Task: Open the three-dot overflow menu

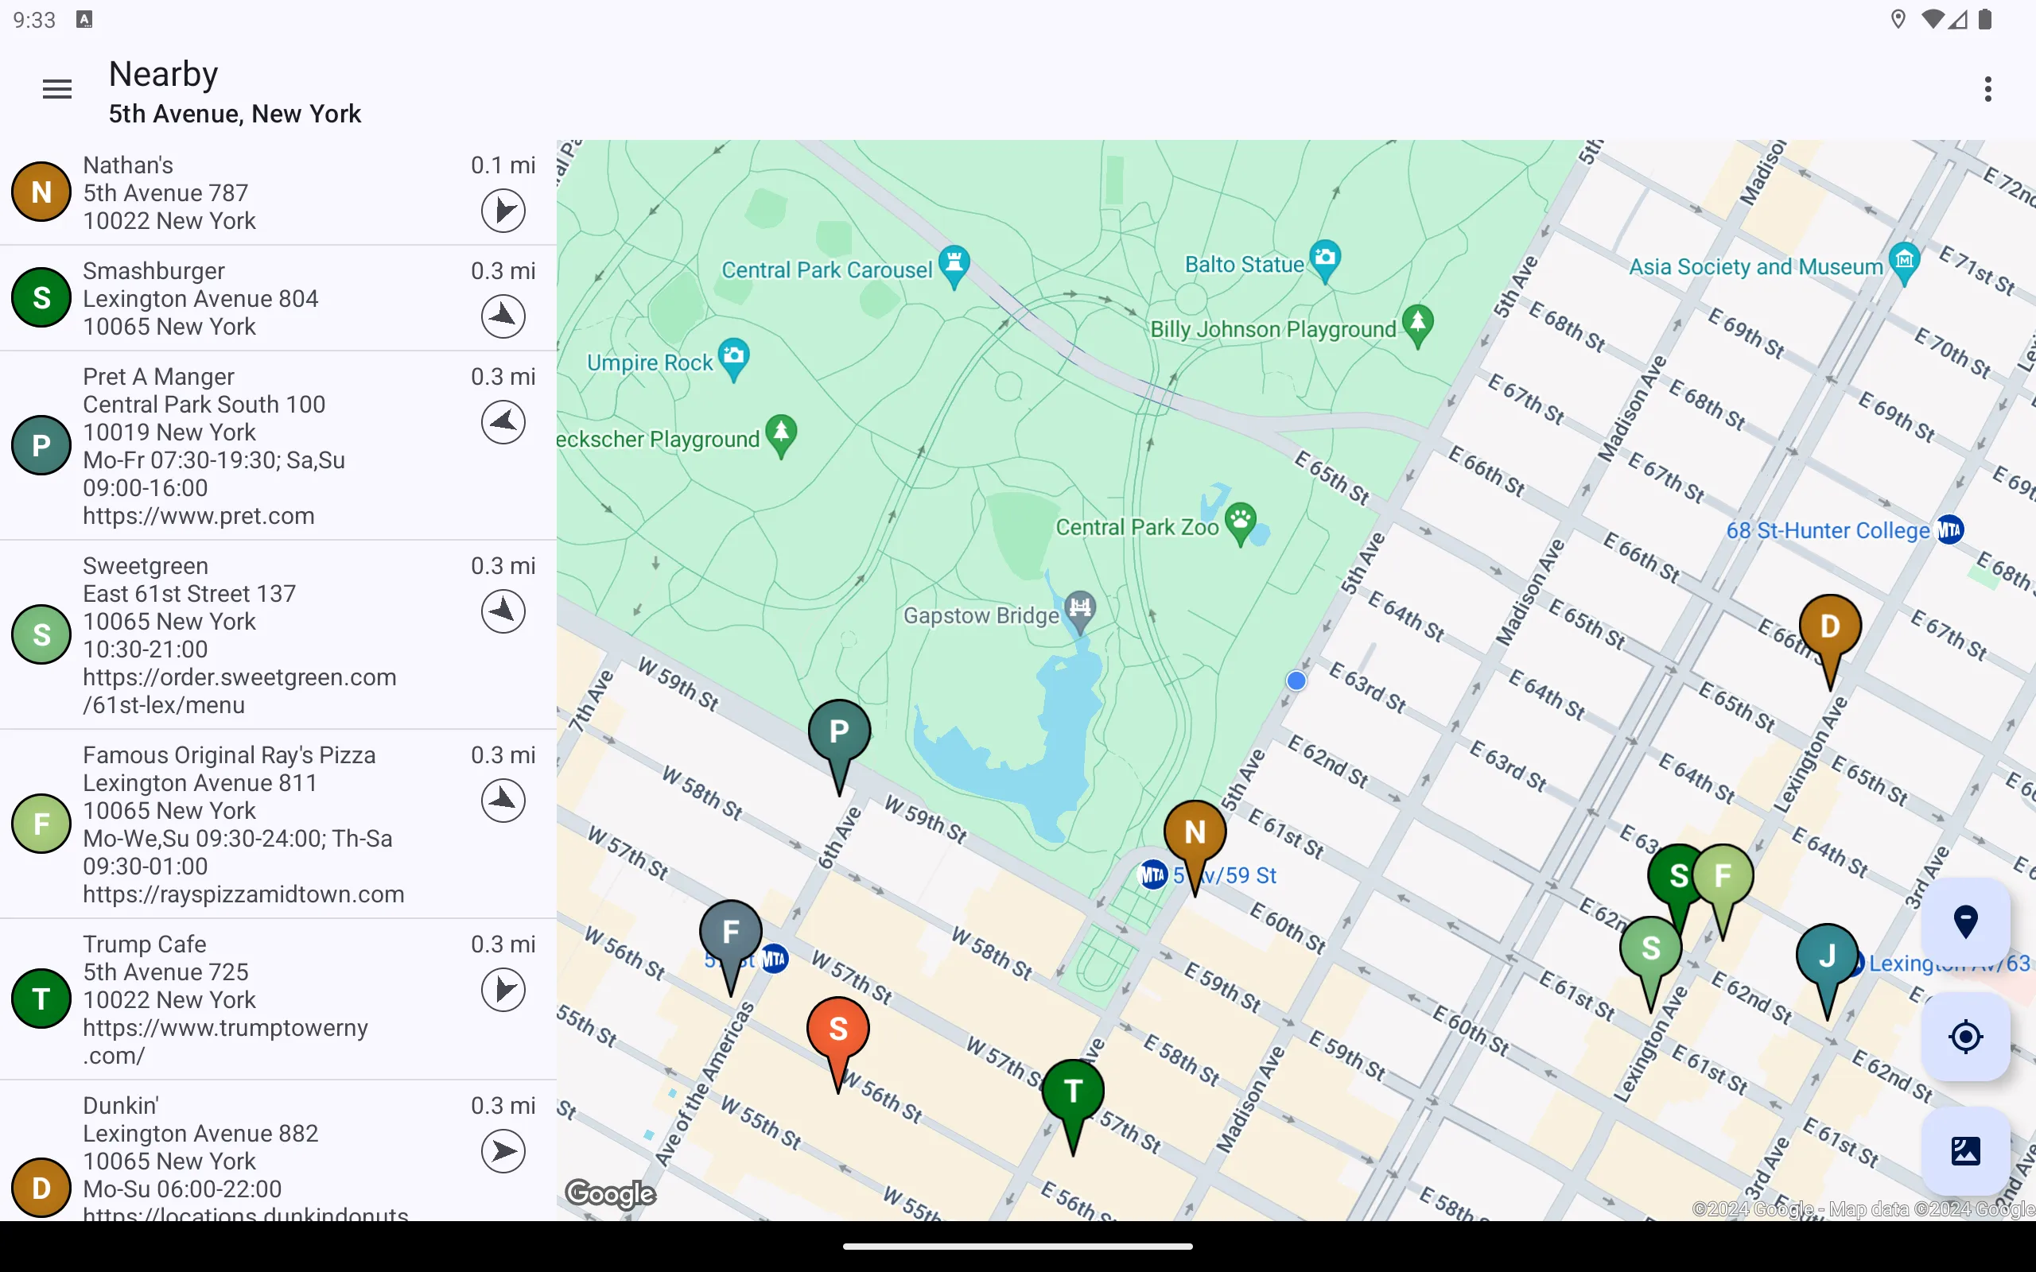Action: click(x=1987, y=88)
